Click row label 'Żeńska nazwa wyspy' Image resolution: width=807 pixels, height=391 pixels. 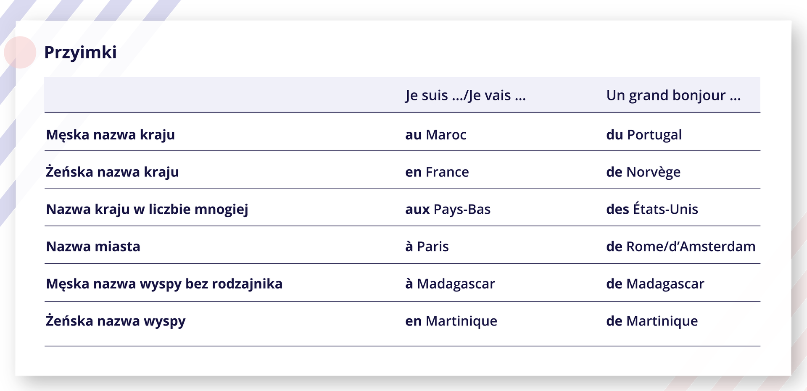(x=116, y=321)
